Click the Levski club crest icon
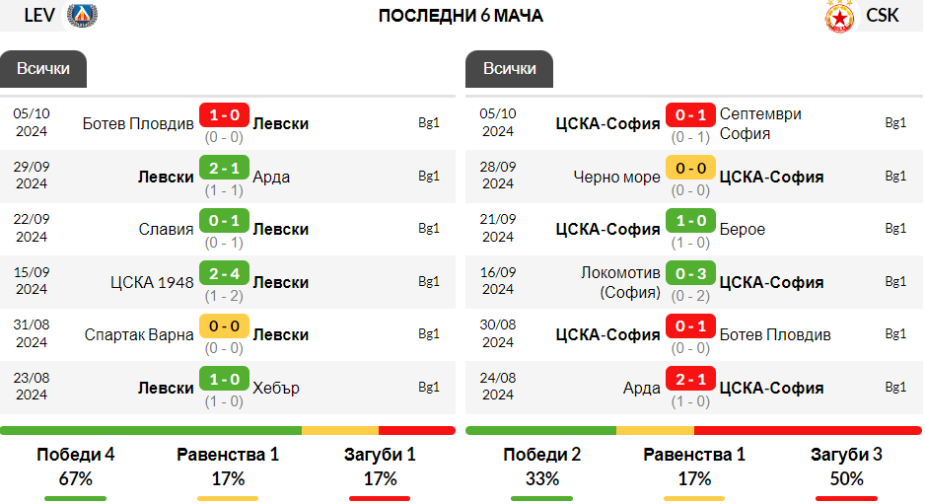 coord(82,16)
